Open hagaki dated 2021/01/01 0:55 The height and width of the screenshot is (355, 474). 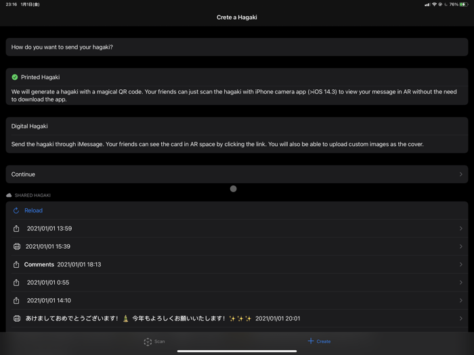237,283
